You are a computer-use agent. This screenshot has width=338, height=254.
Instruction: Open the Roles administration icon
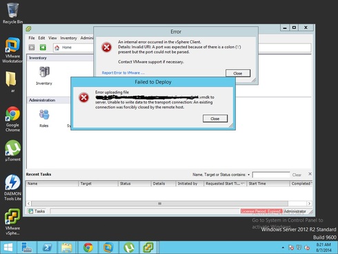[x=44, y=115]
